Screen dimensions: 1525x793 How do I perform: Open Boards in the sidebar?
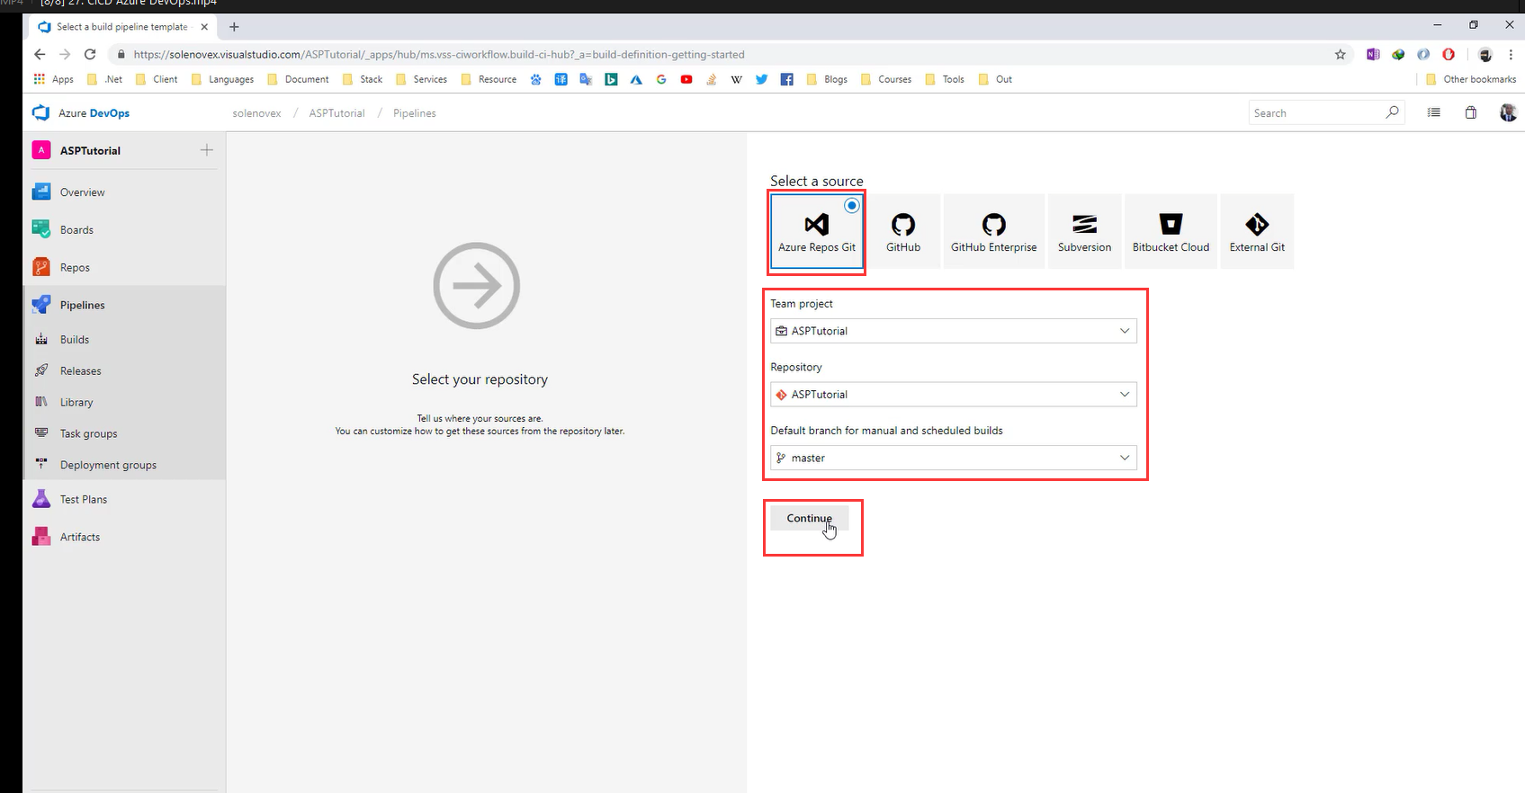pos(124,230)
